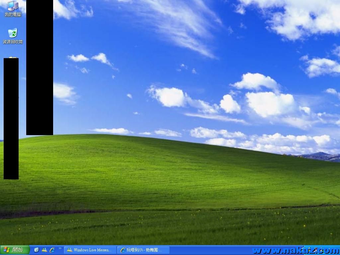Launch Internet Explorer from Quick Launch
Viewport: 340px width, 255px height.
52,250
